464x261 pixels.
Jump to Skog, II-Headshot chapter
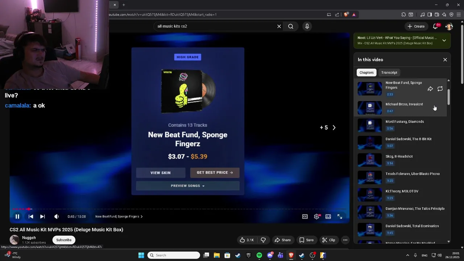click(401, 160)
